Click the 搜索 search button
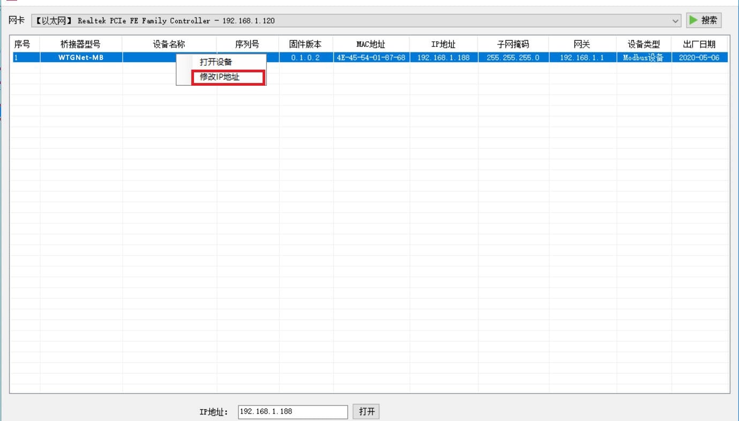The width and height of the screenshot is (739, 421). (704, 20)
